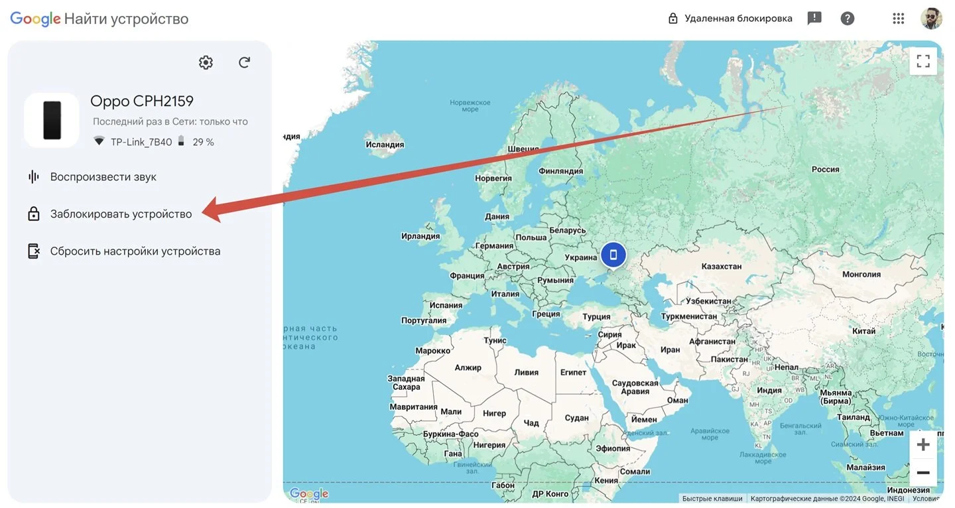Click the Германия label on the map
955x508 pixels.
click(495, 246)
